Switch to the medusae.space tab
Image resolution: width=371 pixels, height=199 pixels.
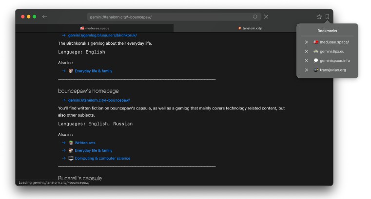(x=95, y=28)
